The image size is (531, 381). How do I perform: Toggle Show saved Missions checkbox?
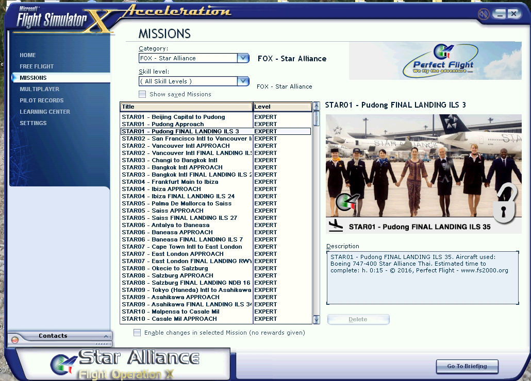pyautogui.click(x=142, y=94)
